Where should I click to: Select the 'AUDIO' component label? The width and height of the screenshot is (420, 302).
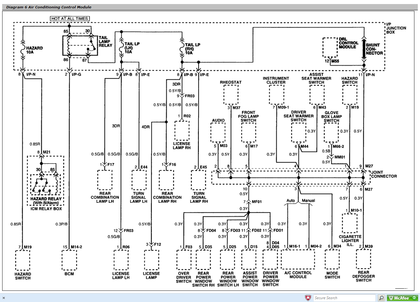218,120
